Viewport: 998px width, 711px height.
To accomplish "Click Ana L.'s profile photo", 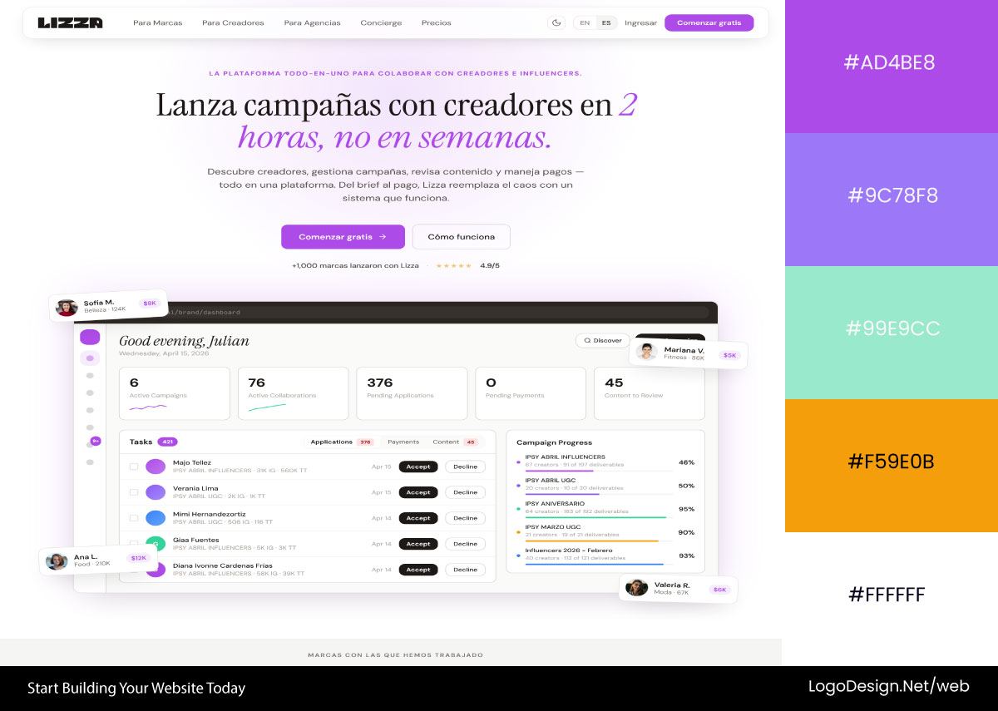I will (x=57, y=560).
